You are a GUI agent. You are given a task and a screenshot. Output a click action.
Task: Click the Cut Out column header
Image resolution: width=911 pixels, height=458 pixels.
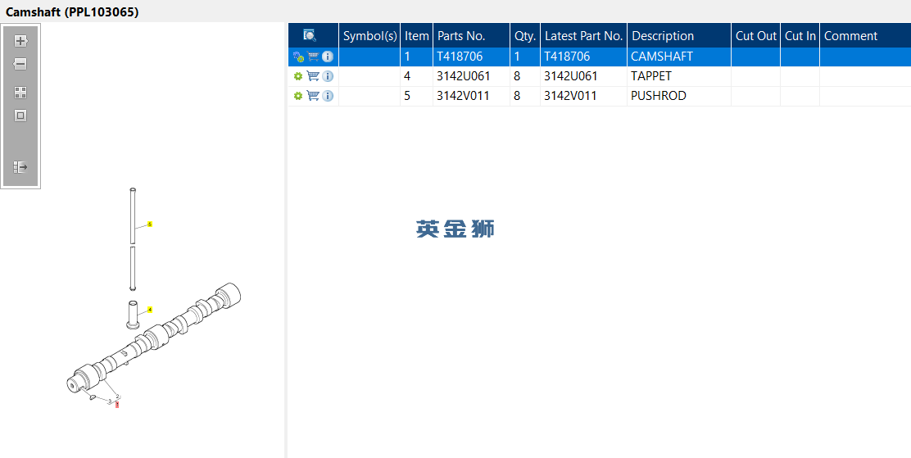(x=755, y=36)
